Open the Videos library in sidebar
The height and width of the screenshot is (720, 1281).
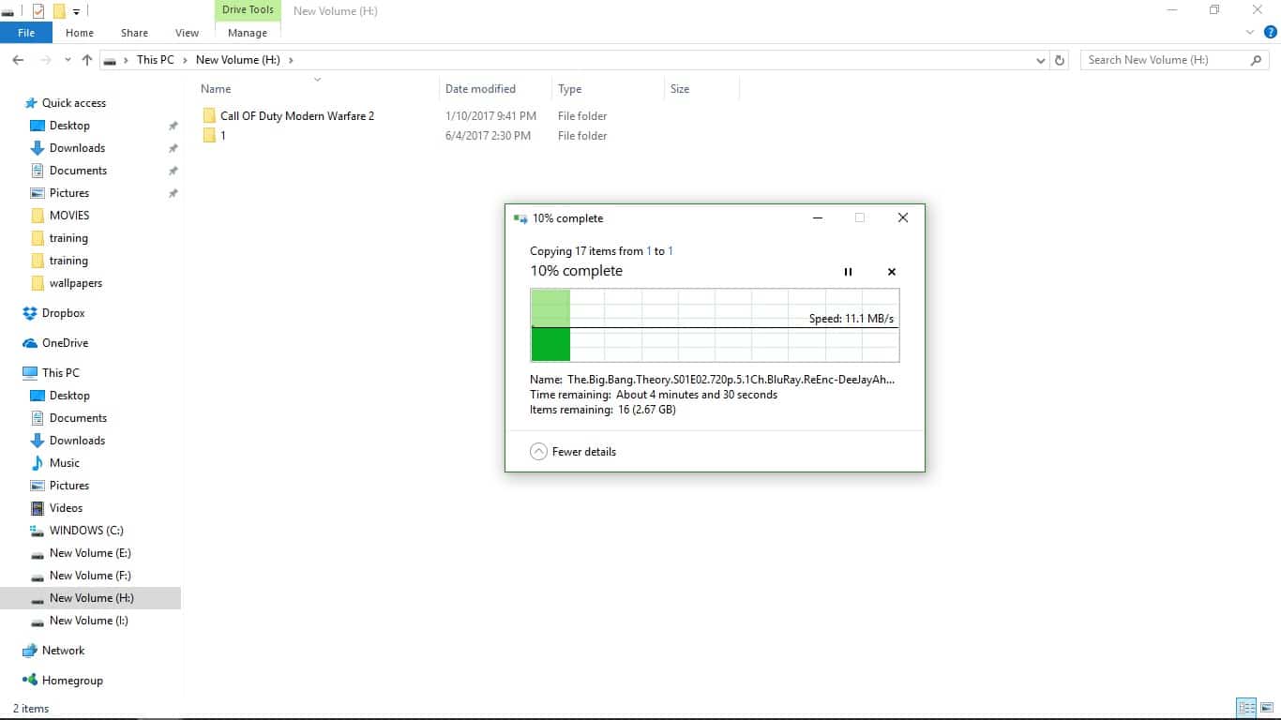(x=66, y=508)
